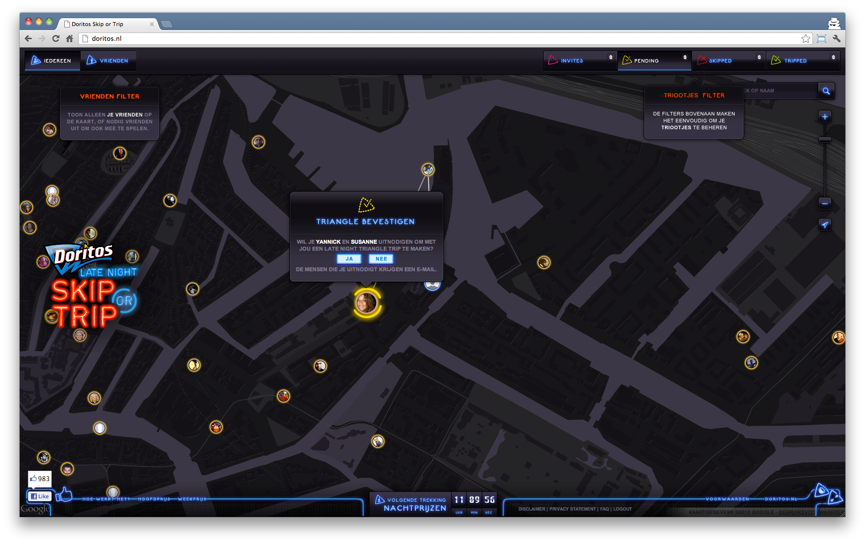Confirm the triangle invite with JA
This screenshot has width=865, height=544.
[x=349, y=259]
